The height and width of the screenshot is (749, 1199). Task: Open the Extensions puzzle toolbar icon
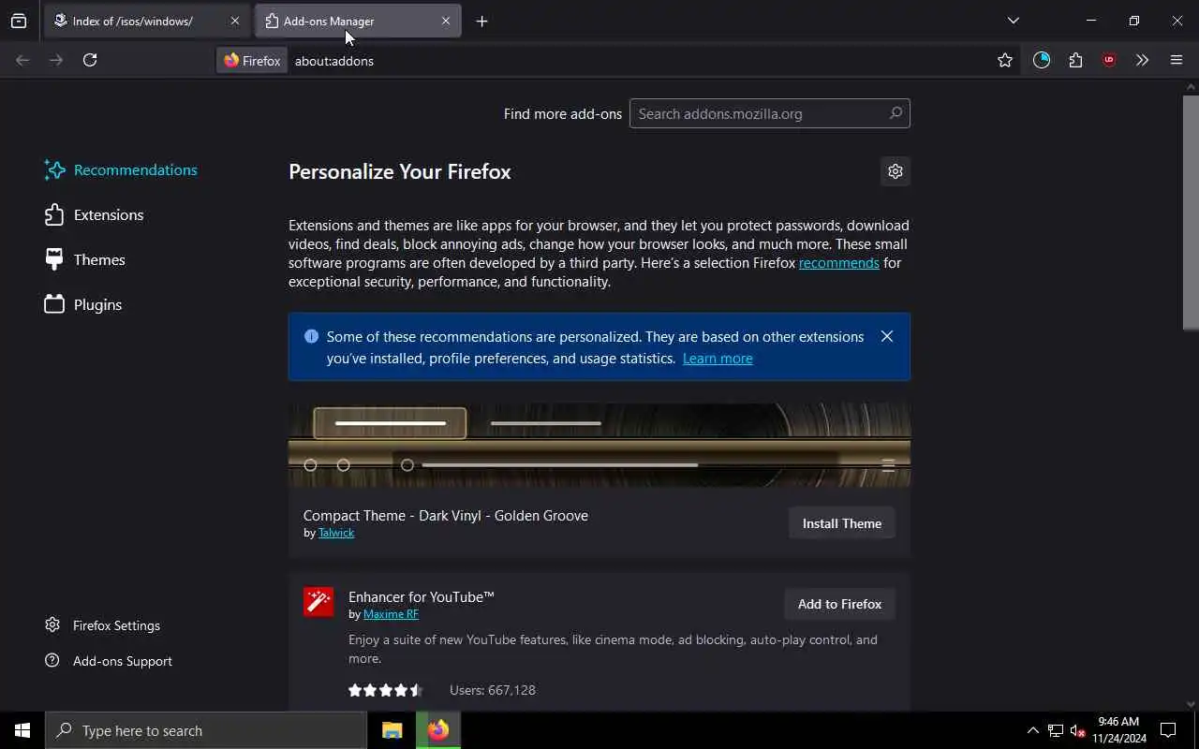1075,60
